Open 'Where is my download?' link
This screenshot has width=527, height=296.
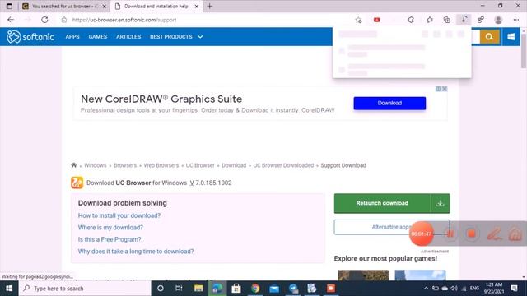click(x=110, y=228)
